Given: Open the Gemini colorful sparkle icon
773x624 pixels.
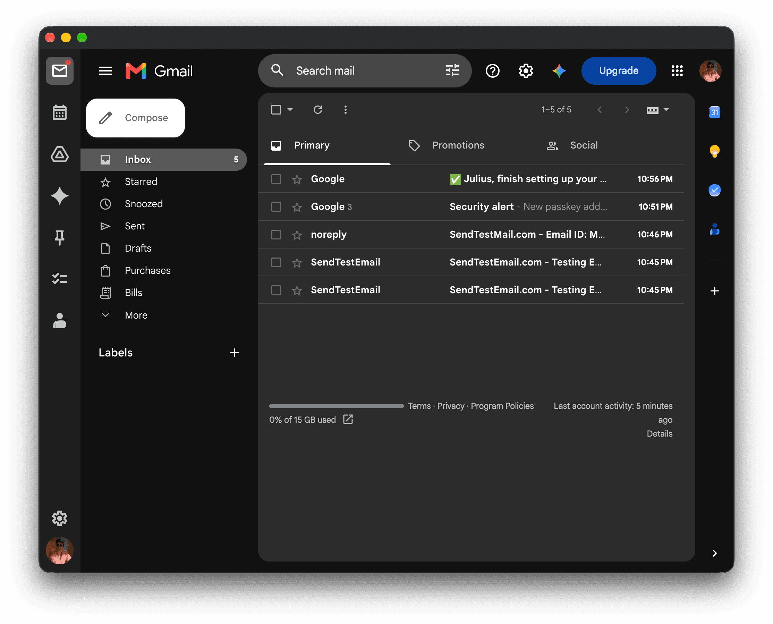Looking at the screenshot, I should click(559, 71).
